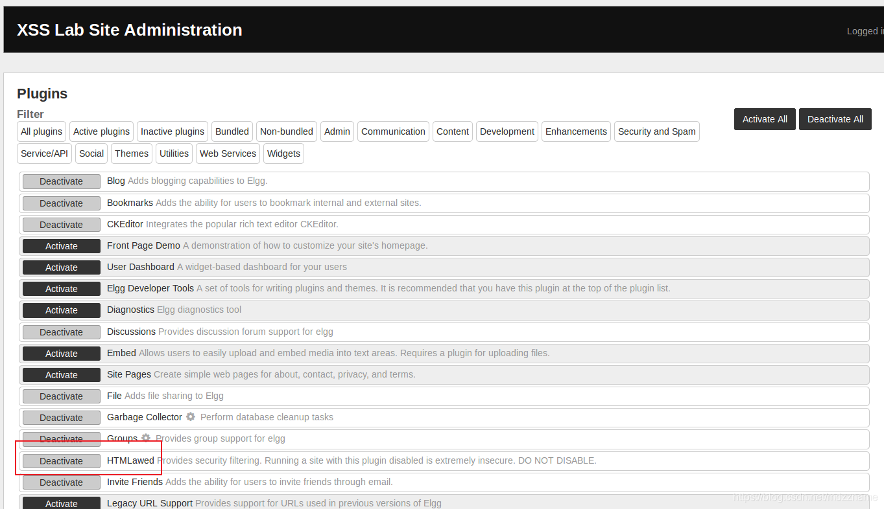Open the Garbage Collector plugin name
884x509 pixels.
click(x=145, y=417)
